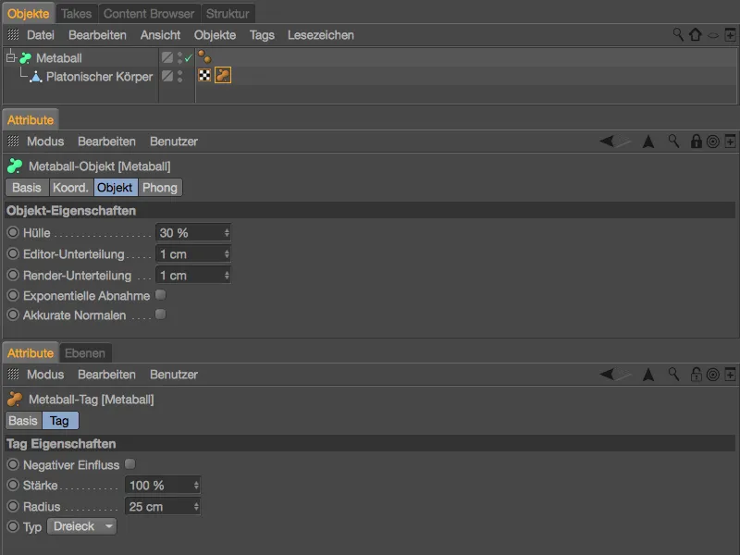Click the back arrow in the upper Attribute panel
740x555 pixels.
coord(609,142)
